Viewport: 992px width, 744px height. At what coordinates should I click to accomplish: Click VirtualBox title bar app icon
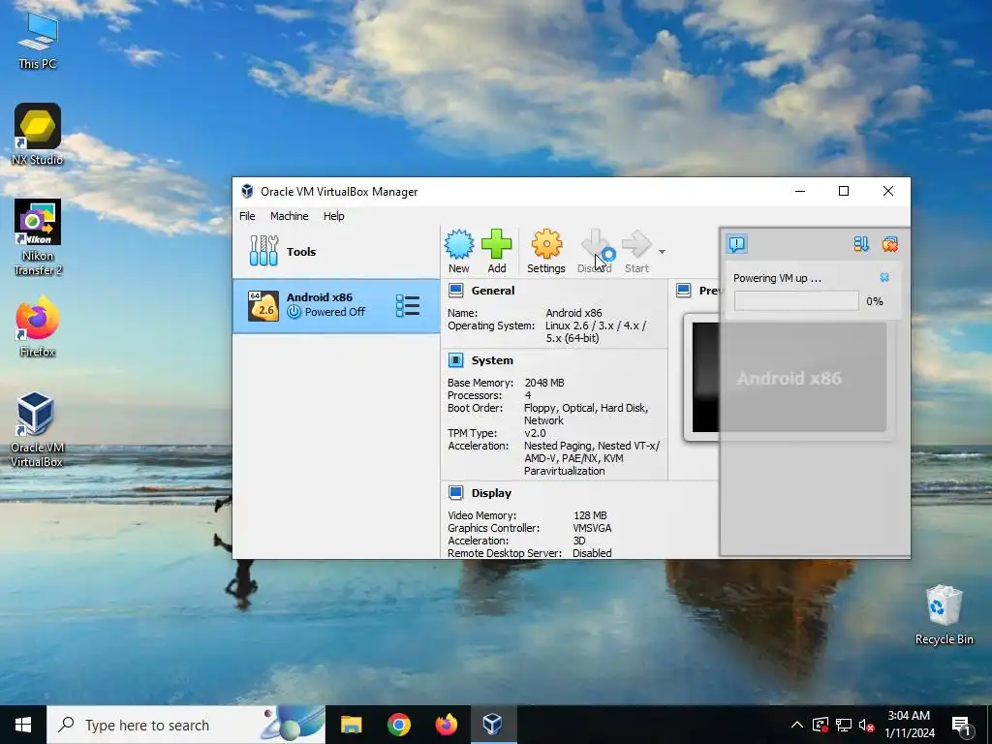247,191
